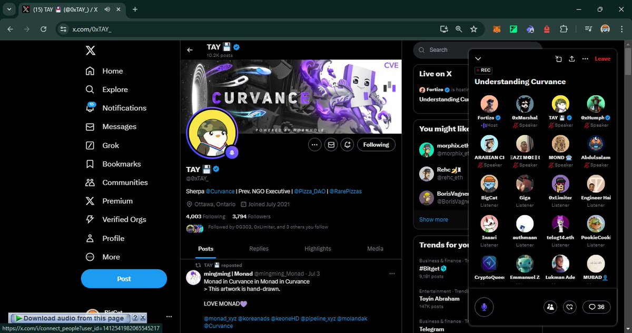Image resolution: width=632 pixels, height=333 pixels.
Task: Toggle the Following button for TAY
Action: point(376,145)
